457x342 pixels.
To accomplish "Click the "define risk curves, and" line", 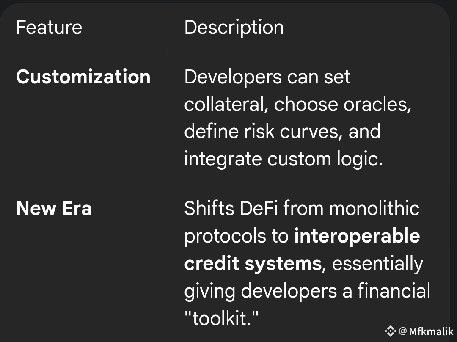I will (x=282, y=132).
